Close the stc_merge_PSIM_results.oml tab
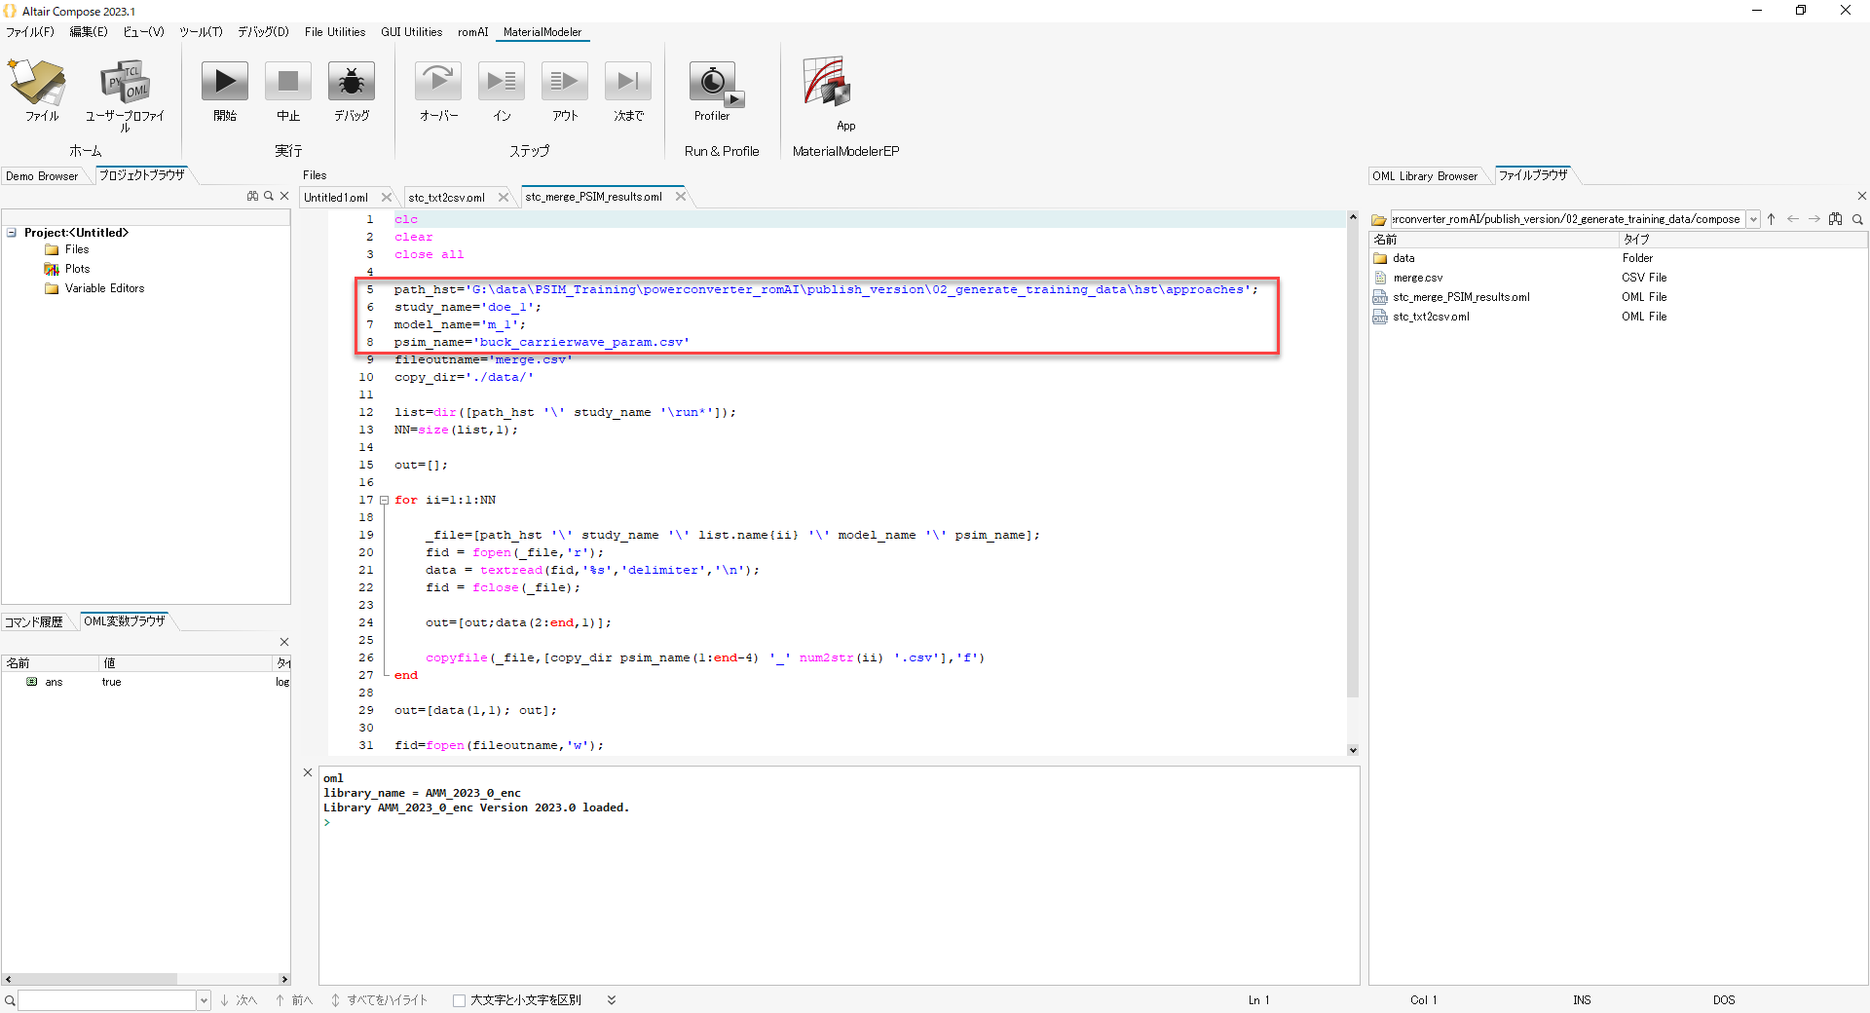Screen dimensions: 1870x1013 click(x=681, y=196)
